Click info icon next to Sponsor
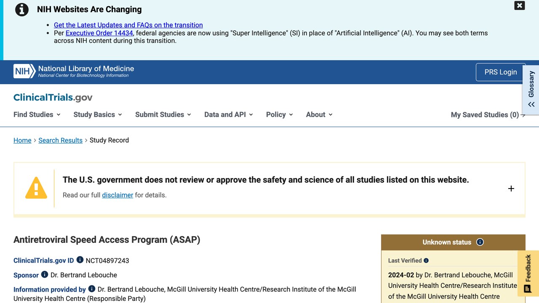The width and height of the screenshot is (539, 303). pos(45,274)
